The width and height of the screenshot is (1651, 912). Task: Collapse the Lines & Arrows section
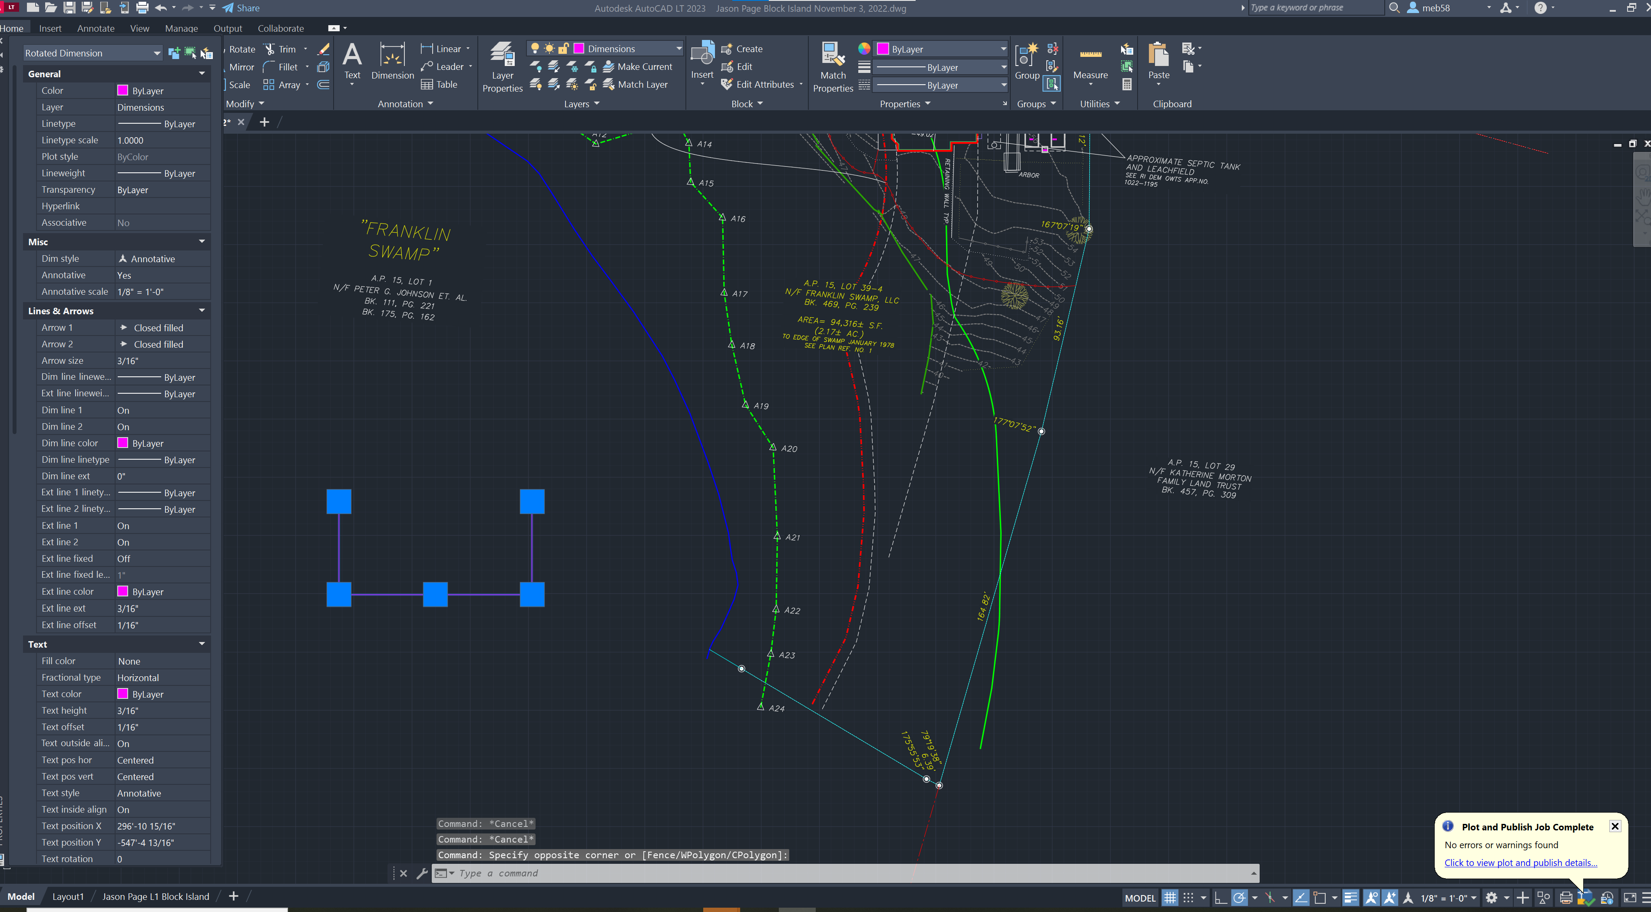201,311
